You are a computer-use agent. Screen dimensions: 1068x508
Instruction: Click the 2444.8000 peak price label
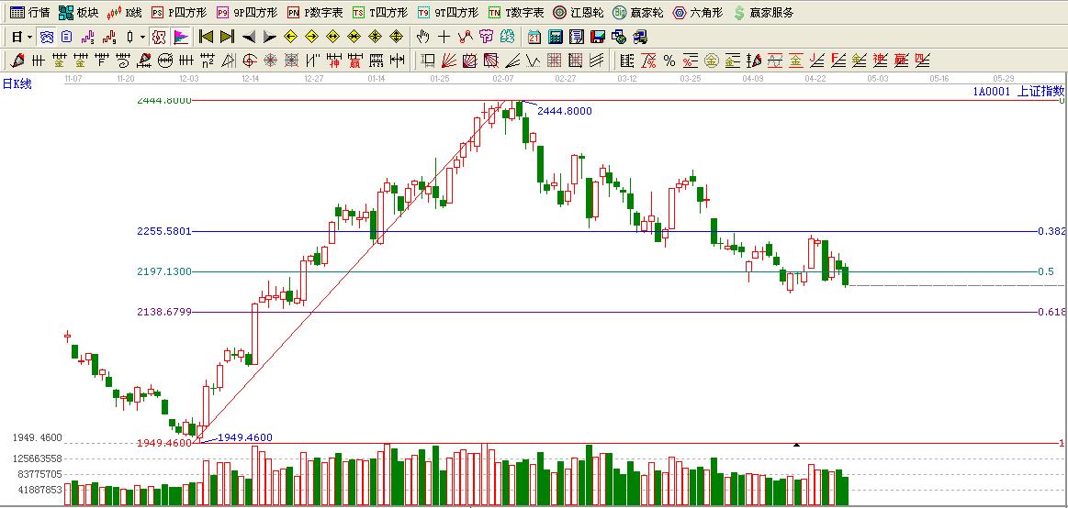coord(564,111)
